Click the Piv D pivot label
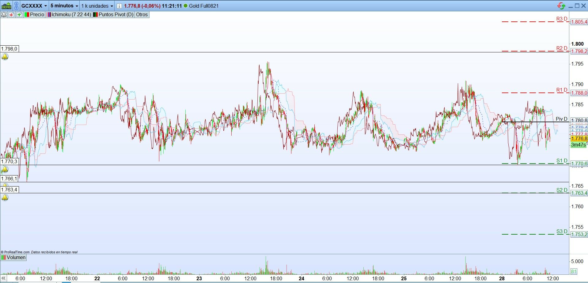This screenshot has width=588, height=283. pyautogui.click(x=562, y=119)
